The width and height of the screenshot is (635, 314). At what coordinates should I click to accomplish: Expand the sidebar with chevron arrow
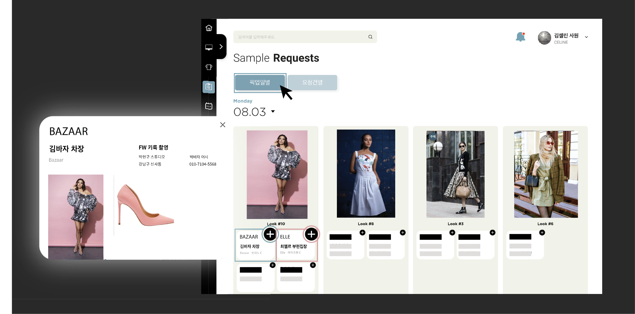(x=221, y=47)
